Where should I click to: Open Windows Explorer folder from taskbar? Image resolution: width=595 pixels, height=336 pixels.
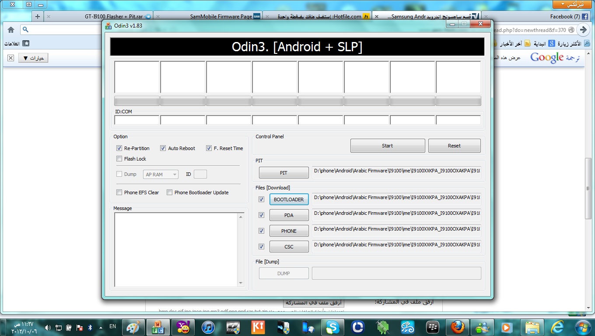tap(532, 327)
